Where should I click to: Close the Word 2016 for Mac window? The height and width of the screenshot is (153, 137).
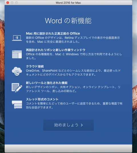(x=8, y=3)
